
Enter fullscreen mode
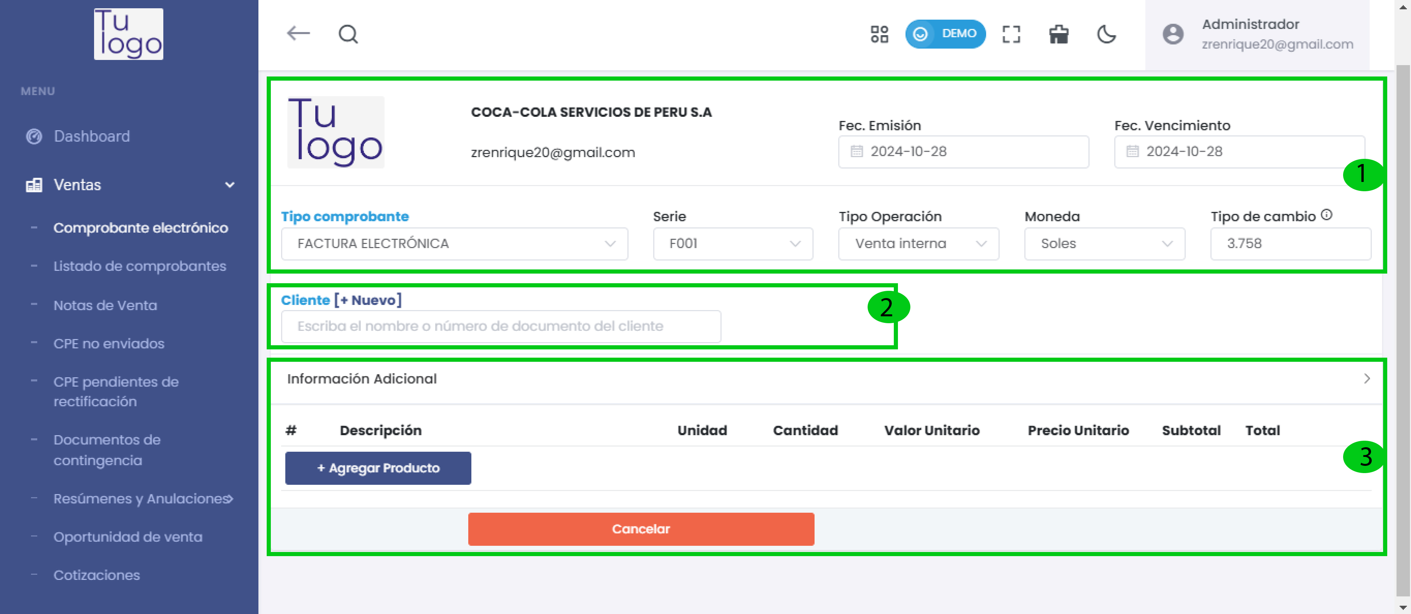pos(1011,34)
